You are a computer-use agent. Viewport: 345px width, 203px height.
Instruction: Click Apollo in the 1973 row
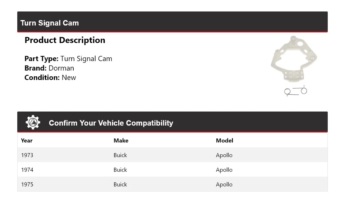pyautogui.click(x=224, y=155)
